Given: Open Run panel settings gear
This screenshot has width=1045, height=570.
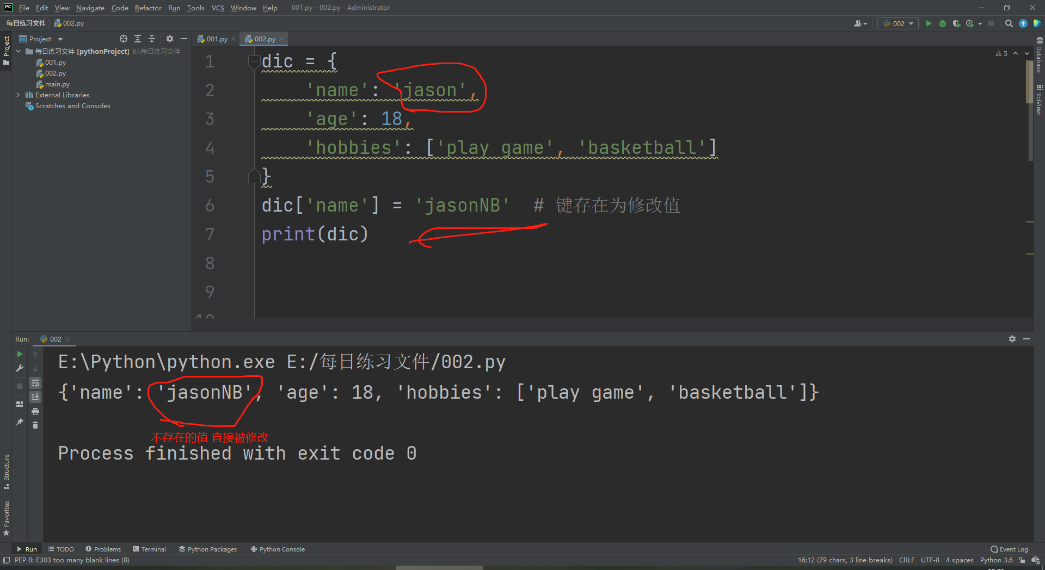Looking at the screenshot, I should [x=1012, y=339].
